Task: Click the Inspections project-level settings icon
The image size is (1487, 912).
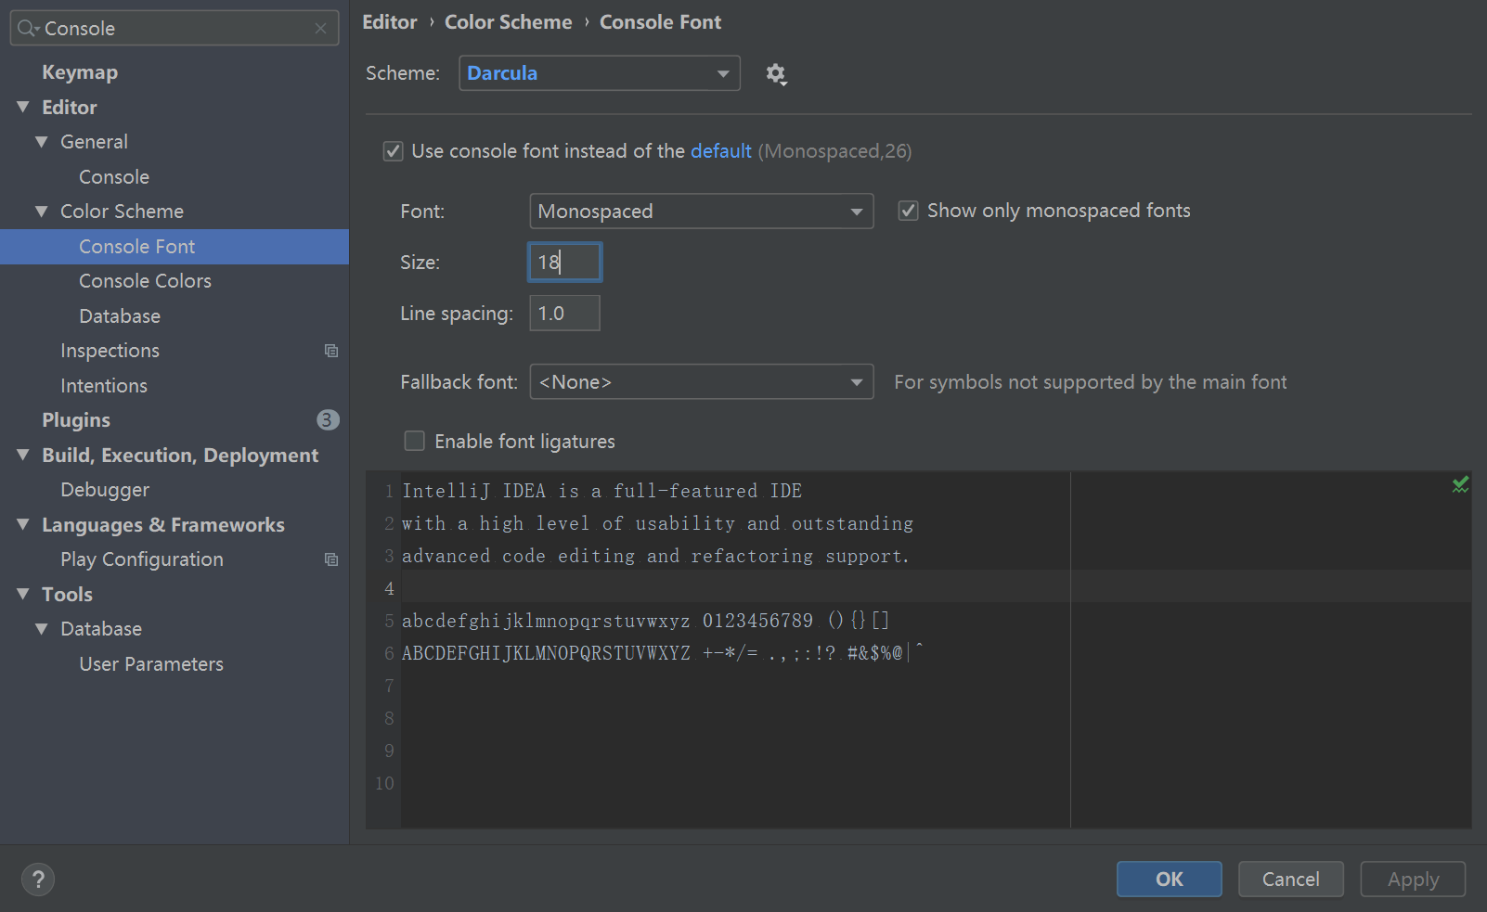Action: coord(331,351)
